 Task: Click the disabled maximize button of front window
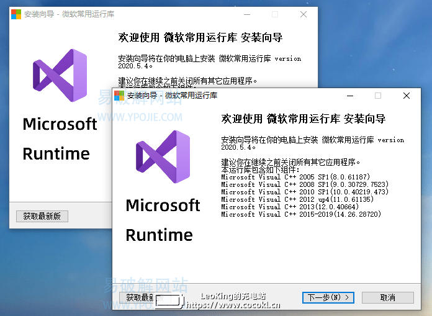(378, 96)
